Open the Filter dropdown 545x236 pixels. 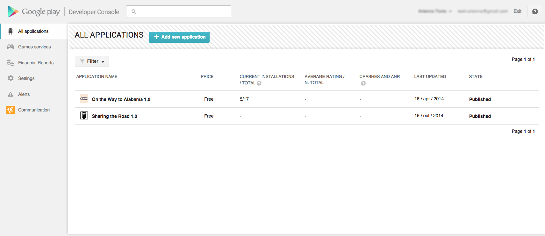click(x=92, y=61)
